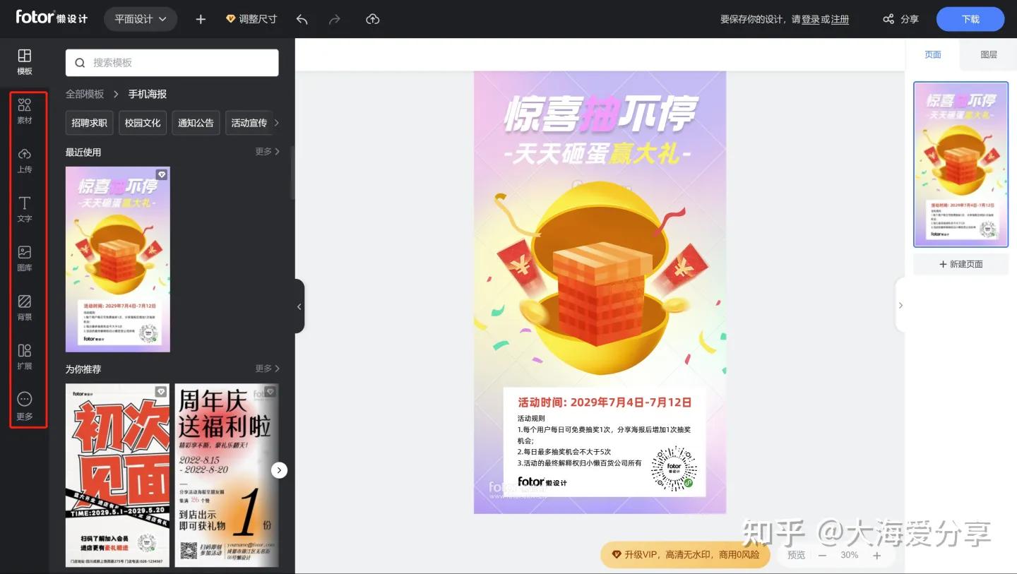Click the 更多 (More) sidebar icon
Screen dimensions: 1017x574
click(25, 405)
